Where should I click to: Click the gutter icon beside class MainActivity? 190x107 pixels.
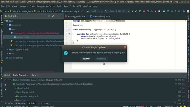[69, 30]
